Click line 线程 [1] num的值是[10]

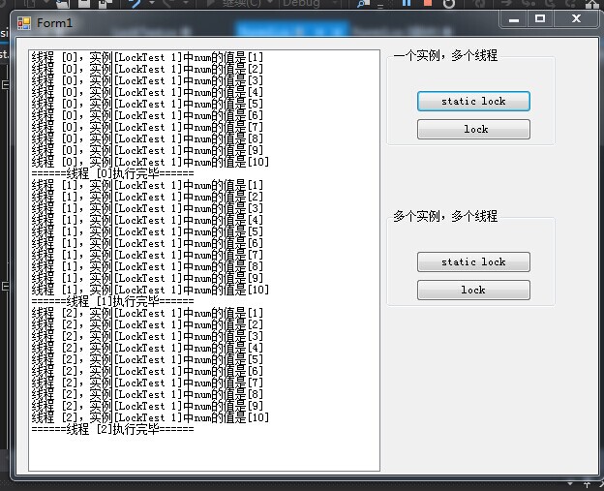(150, 290)
